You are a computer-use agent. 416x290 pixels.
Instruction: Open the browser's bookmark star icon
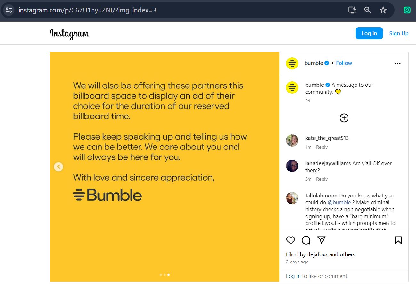coord(383,10)
